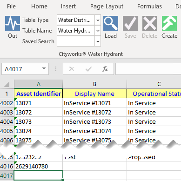This screenshot has height=181, width=181.
Task: Open the Table Name dropdown arrow
Action: [x=98, y=31]
